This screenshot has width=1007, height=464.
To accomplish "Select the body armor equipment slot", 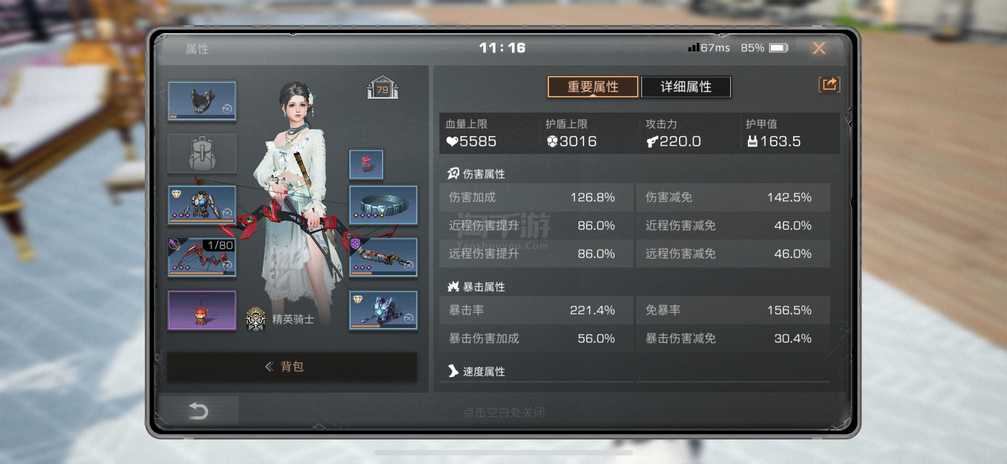I will (202, 205).
